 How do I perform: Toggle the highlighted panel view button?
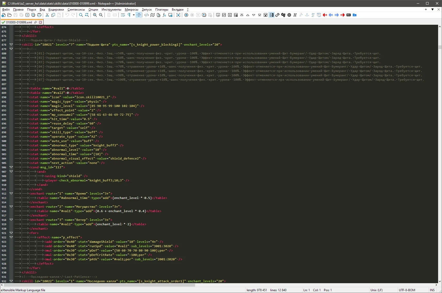coord(271,15)
